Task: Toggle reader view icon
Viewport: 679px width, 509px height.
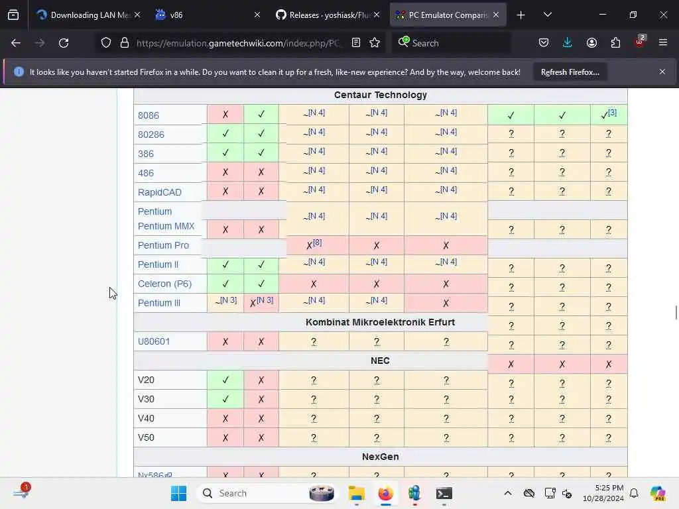Action: (x=356, y=43)
